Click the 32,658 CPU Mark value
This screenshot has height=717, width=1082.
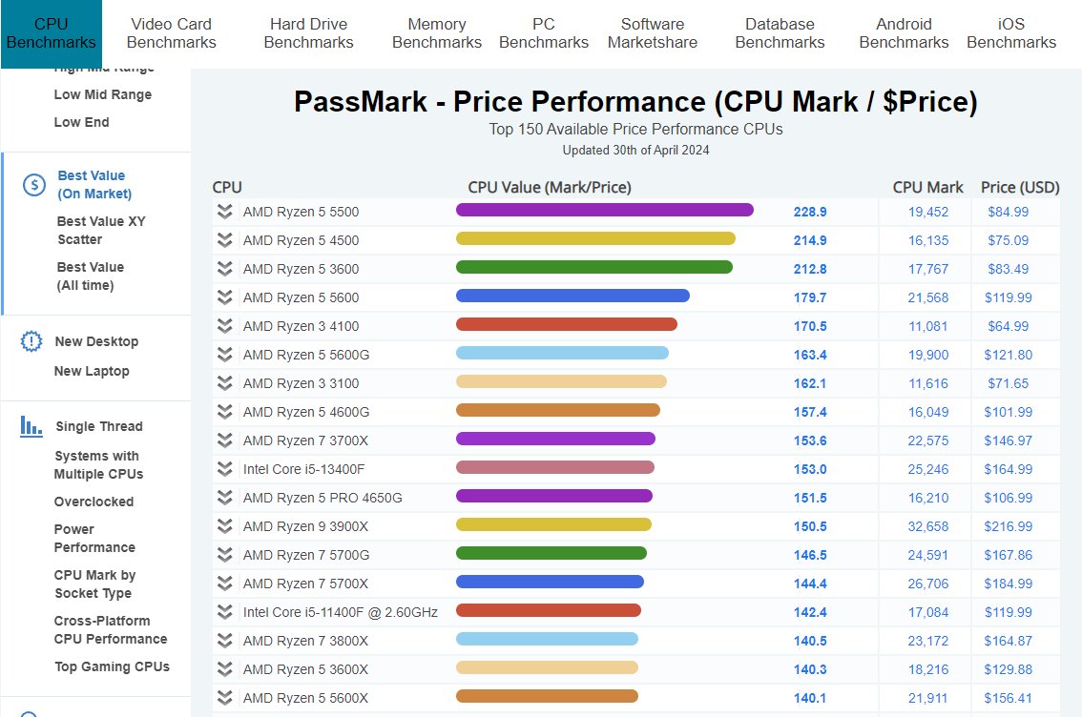click(x=928, y=526)
